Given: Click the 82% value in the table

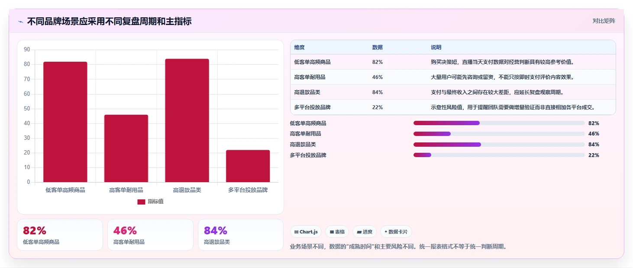Looking at the screenshot, I should point(377,62).
